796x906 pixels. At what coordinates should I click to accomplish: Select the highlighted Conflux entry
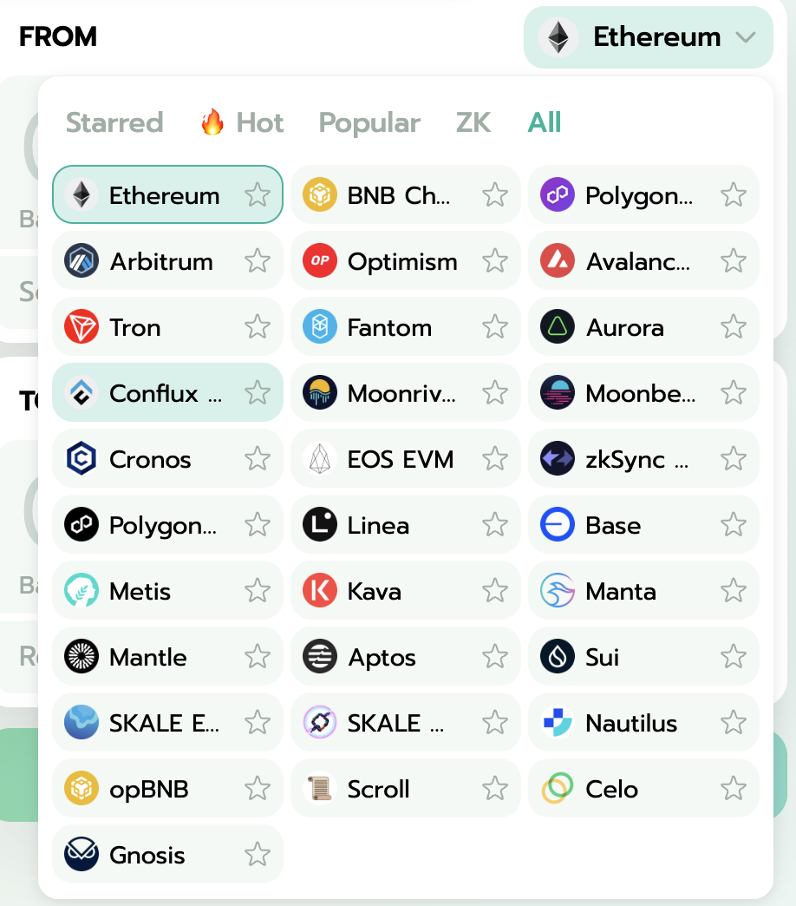(x=150, y=392)
